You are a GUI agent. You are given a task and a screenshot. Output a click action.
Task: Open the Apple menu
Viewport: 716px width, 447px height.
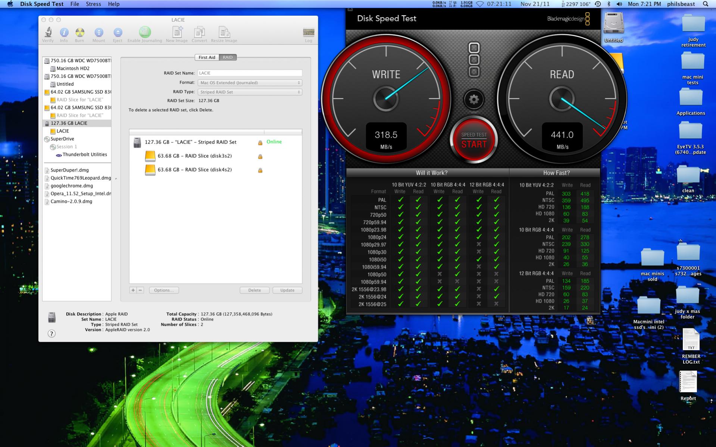pyautogui.click(x=10, y=4)
